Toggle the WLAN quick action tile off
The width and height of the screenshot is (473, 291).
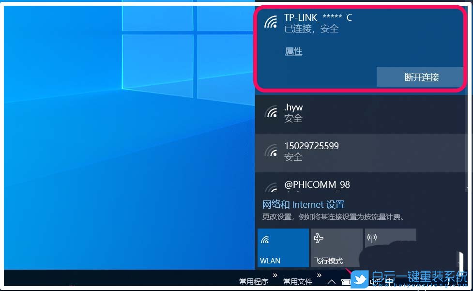[282, 247]
